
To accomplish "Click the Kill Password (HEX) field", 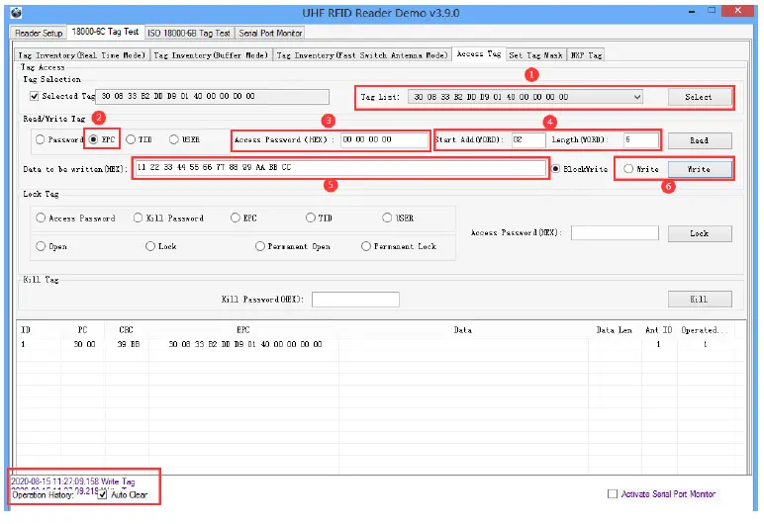I will pyautogui.click(x=355, y=299).
